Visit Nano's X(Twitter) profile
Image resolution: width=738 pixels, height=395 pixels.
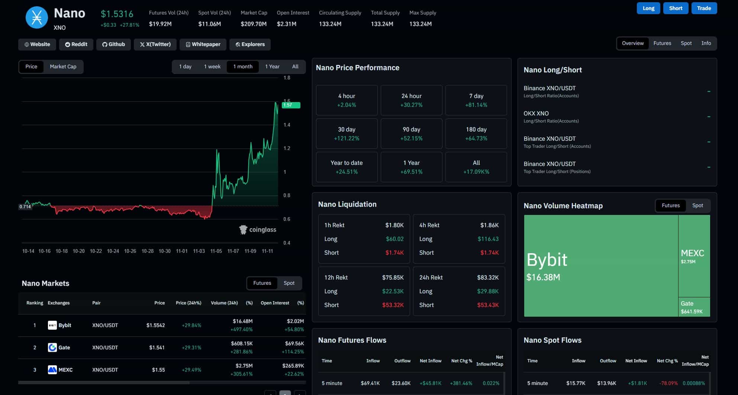[155, 44]
